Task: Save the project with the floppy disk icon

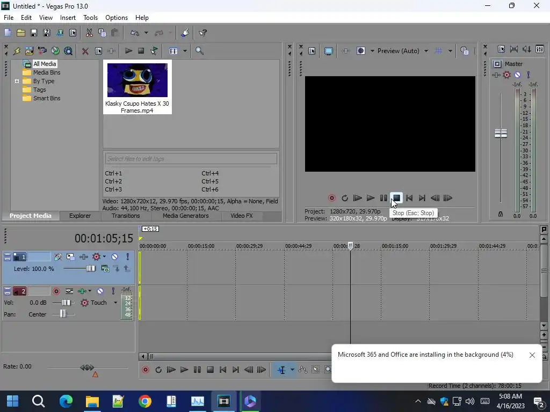Action: 34,33
